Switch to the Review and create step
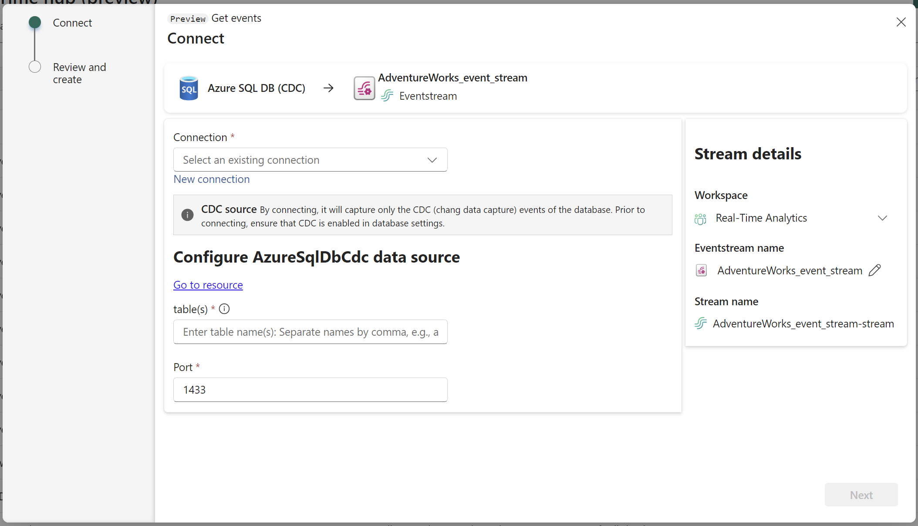Screen dimensions: 918x526 [x=79, y=73]
